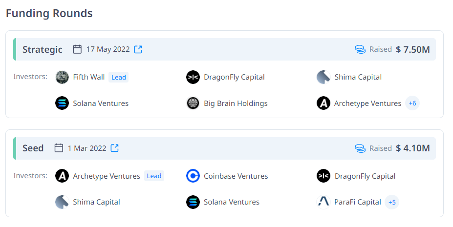Expand the +5 more investors badge
This screenshot has height=227, width=453.
click(x=392, y=202)
